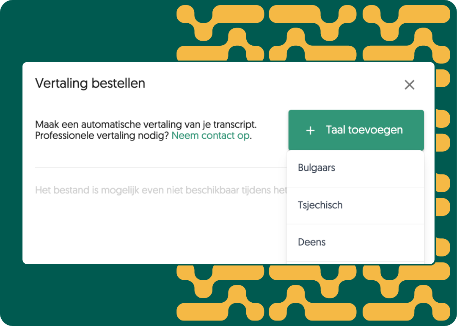Click the partially visible option below Deens
This screenshot has height=326, width=457.
(355, 263)
